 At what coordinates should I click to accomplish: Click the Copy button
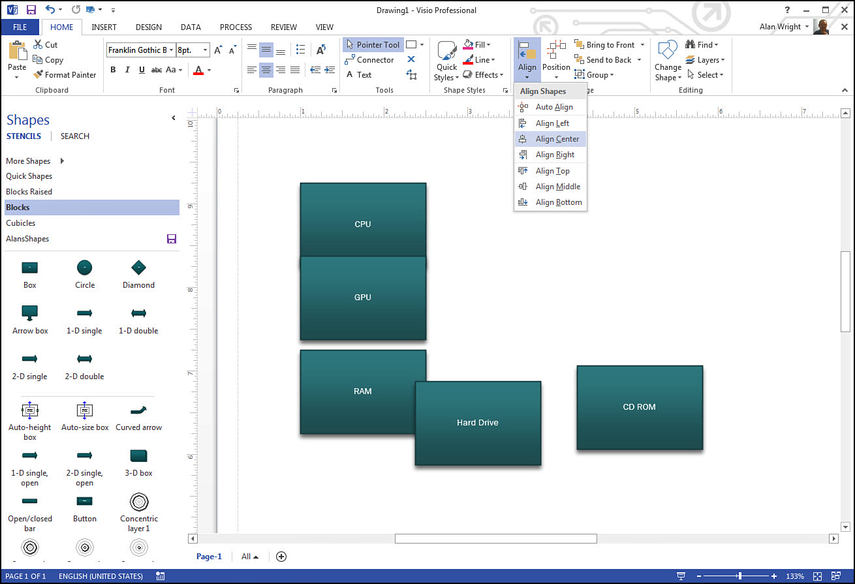(x=48, y=60)
